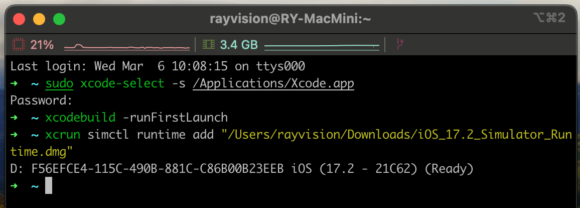
Task: Click the CPU chip icon in status bar
Action: pyautogui.click(x=19, y=45)
